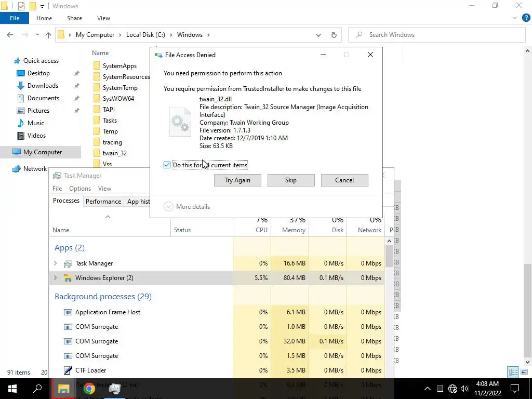Go up one folder level
The width and height of the screenshot is (532, 399).
click(x=48, y=35)
